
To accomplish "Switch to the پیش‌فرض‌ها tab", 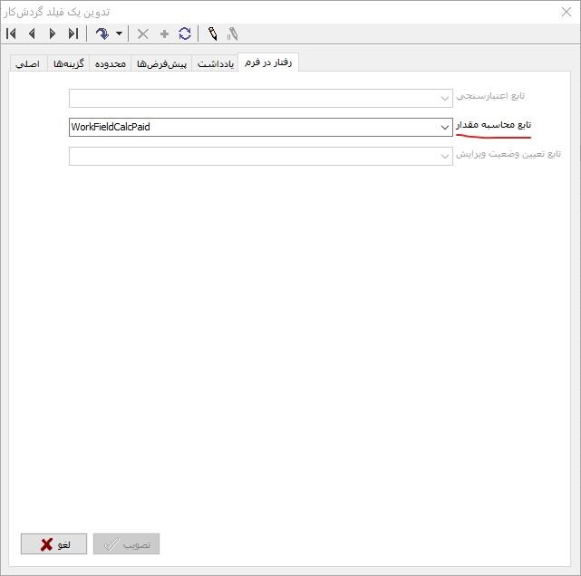I will point(161,64).
